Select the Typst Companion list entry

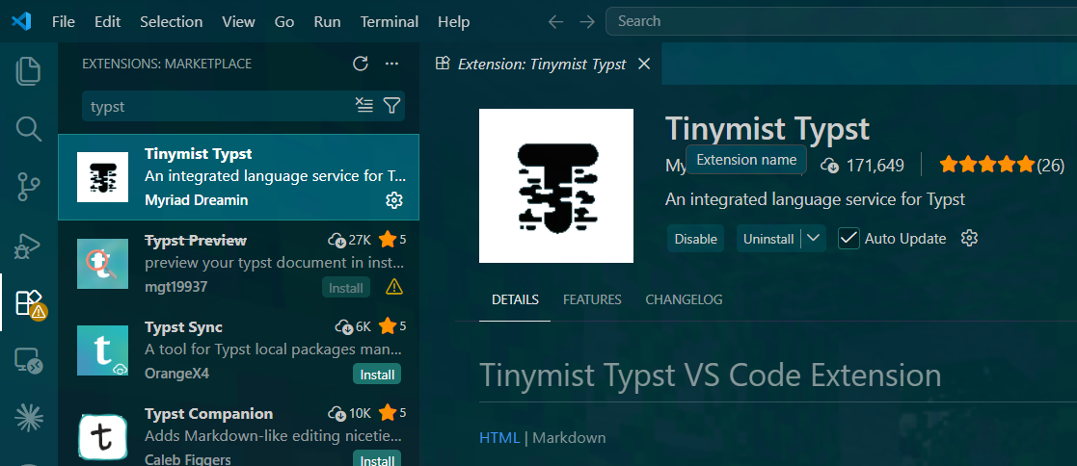point(239,431)
